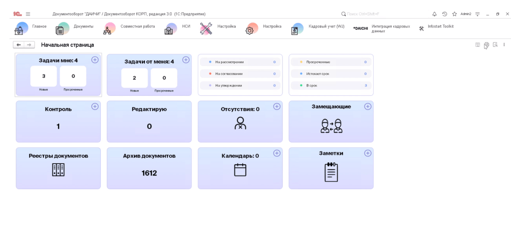The image size is (511, 226).
Task: Click plus on the Контроль card
Action: 95,106
